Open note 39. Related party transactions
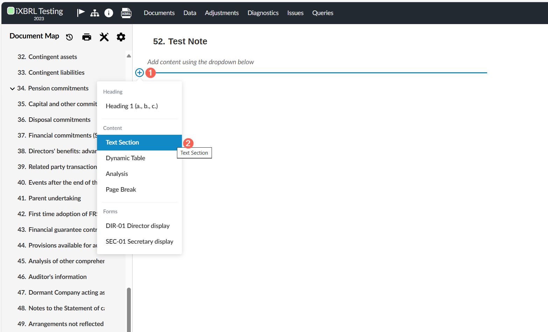The image size is (548, 332). 57,167
